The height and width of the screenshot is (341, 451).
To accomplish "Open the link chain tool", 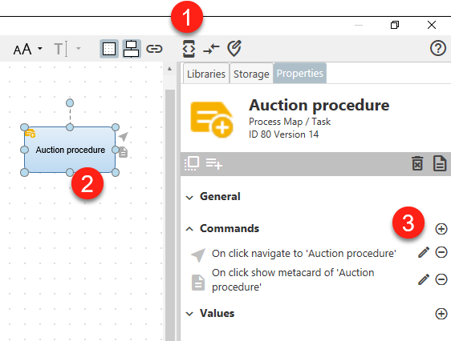I will point(154,49).
